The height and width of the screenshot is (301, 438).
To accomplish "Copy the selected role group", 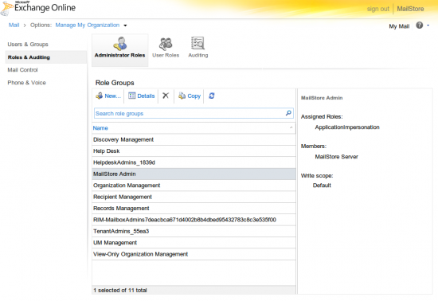I will click(190, 96).
